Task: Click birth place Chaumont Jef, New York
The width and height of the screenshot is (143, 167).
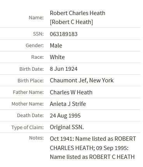Action: click(82, 80)
